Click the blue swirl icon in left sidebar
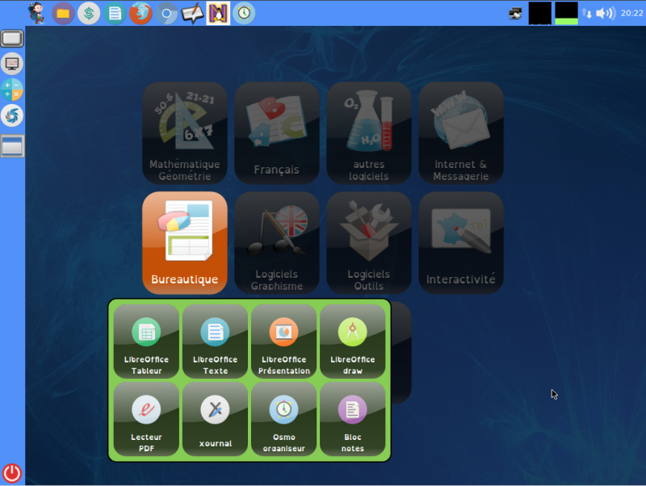Viewport: 646px width, 486px height. click(12, 115)
